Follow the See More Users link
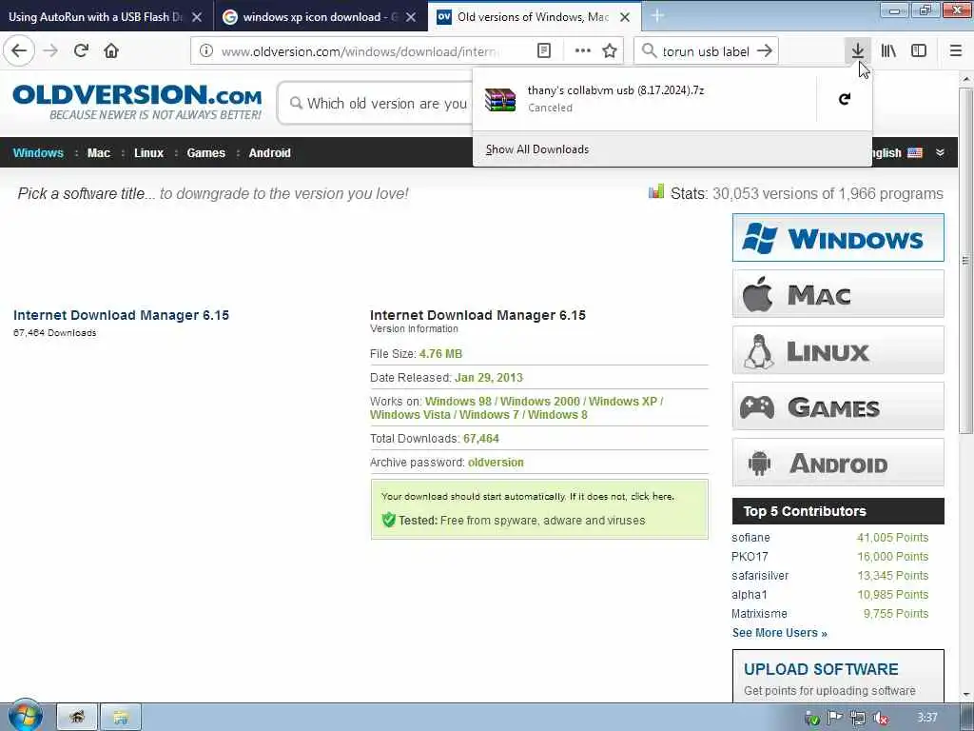 (780, 633)
